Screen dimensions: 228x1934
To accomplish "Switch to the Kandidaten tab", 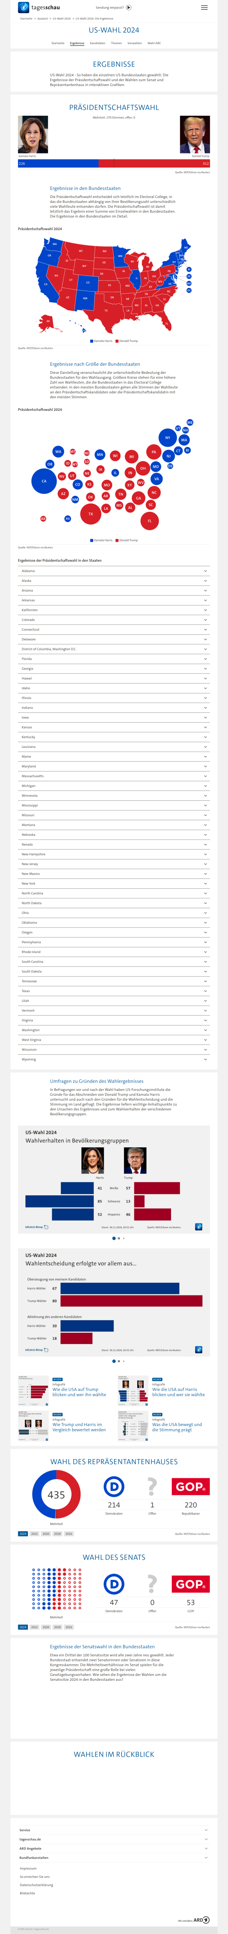I will coord(98,43).
